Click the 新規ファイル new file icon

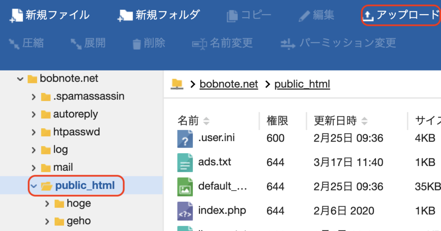pyautogui.click(x=16, y=15)
